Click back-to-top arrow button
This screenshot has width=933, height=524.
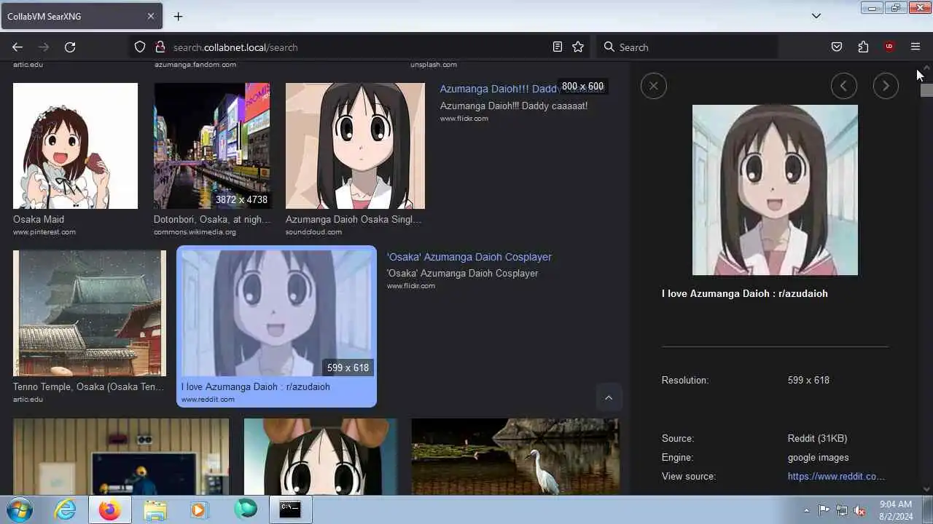click(x=609, y=397)
